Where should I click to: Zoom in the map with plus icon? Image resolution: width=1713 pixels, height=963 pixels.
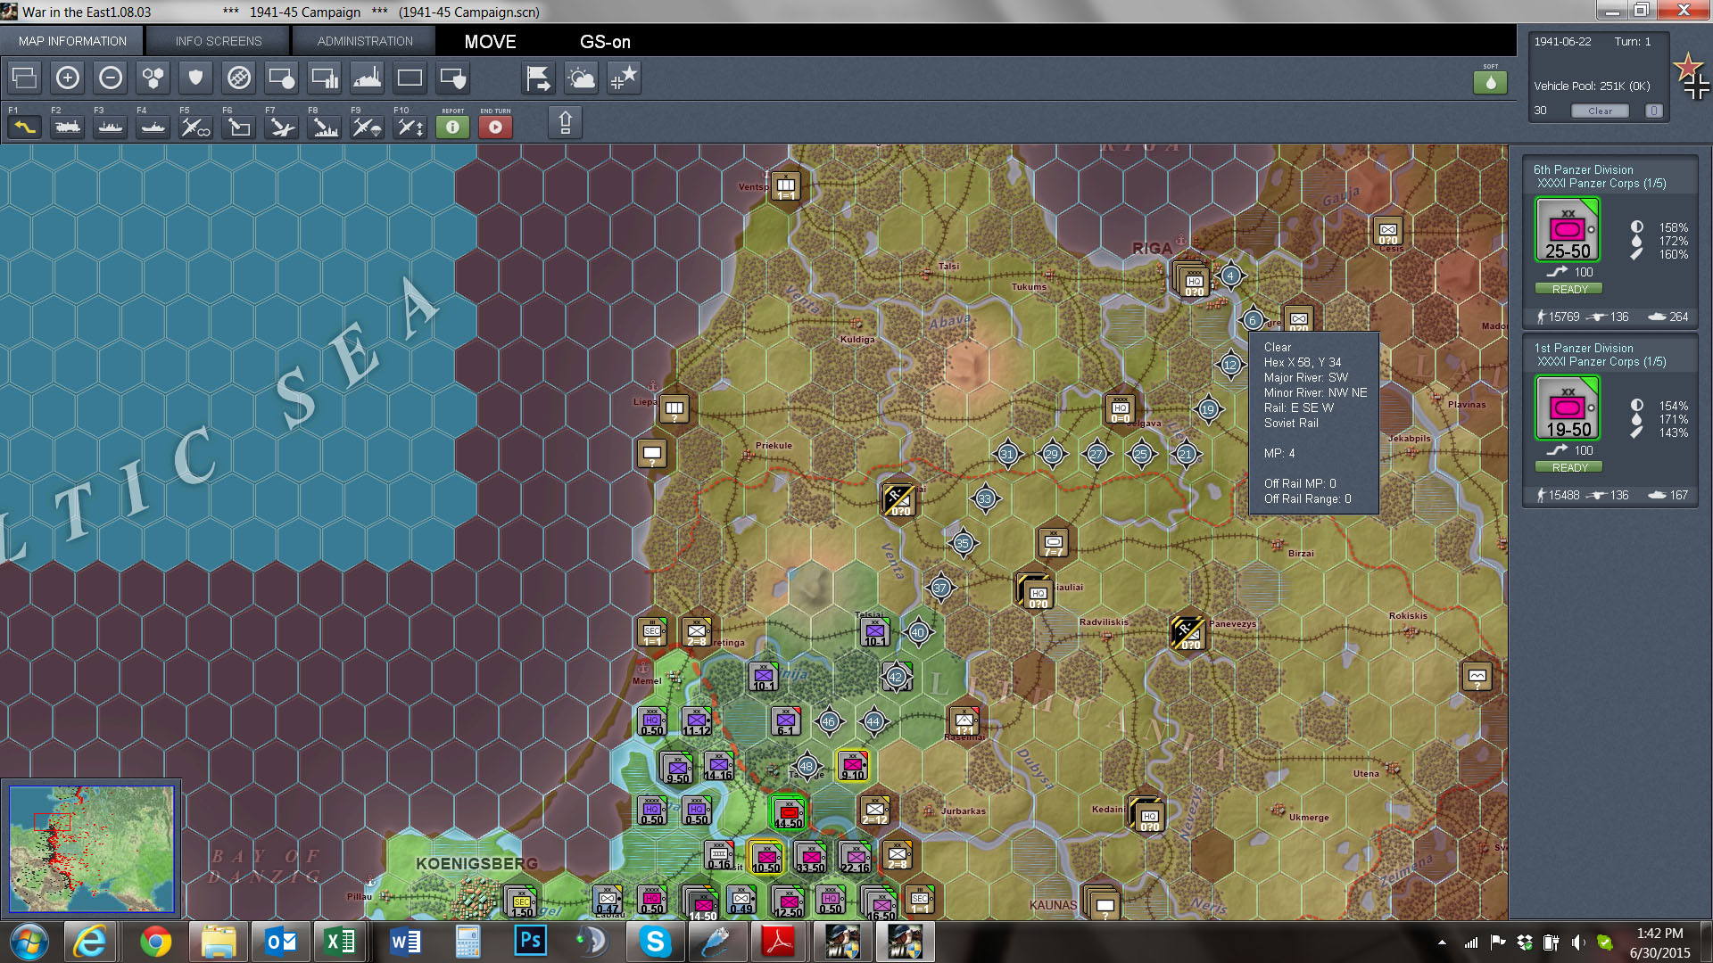68,78
